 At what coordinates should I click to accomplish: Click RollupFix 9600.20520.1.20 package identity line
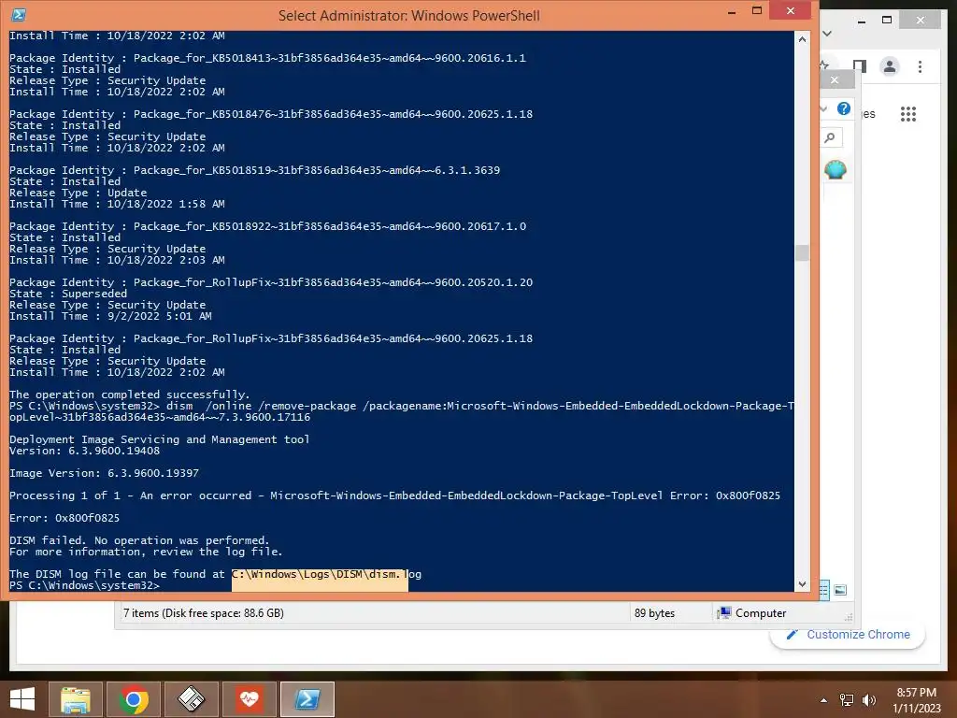pos(271,282)
